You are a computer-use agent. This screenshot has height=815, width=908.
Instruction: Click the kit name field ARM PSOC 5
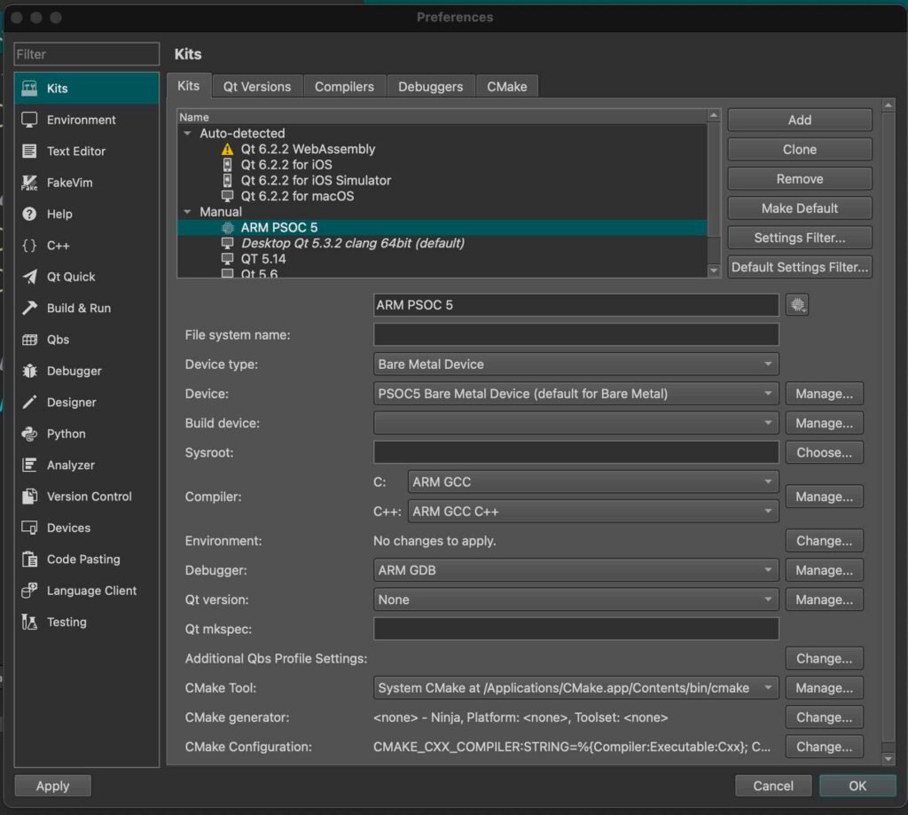coord(575,305)
